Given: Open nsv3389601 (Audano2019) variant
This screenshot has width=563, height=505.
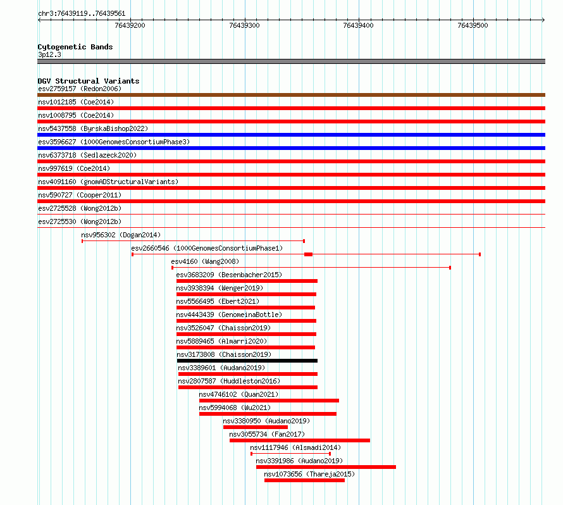Looking at the screenshot, I should pyautogui.click(x=221, y=368).
